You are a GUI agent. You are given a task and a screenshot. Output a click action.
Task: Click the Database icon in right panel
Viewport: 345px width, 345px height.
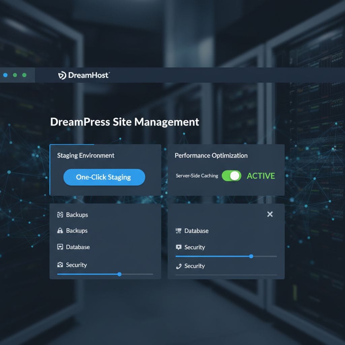179,231
